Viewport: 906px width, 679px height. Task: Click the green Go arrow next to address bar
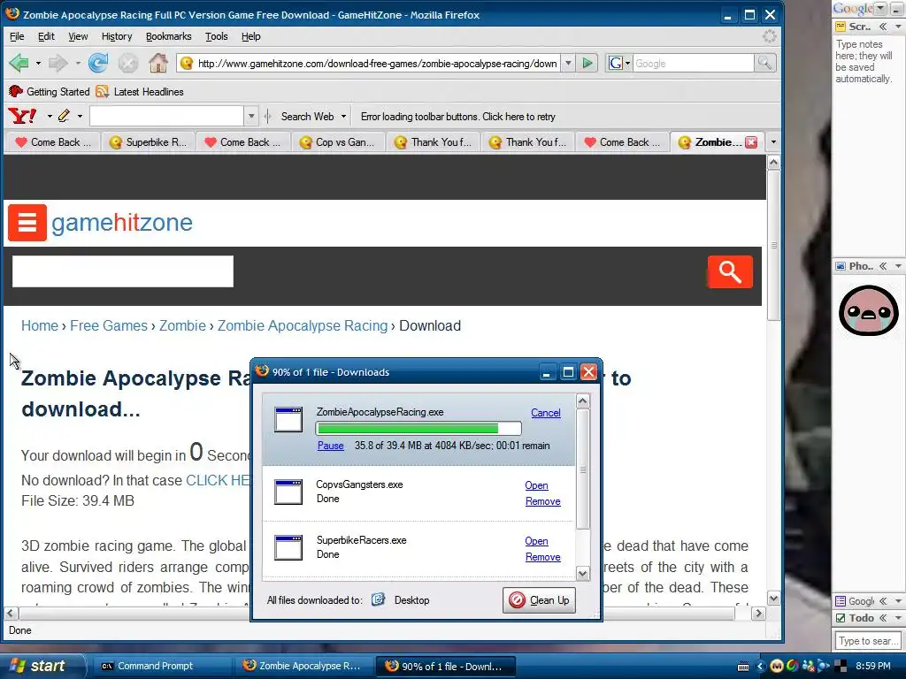(x=587, y=63)
